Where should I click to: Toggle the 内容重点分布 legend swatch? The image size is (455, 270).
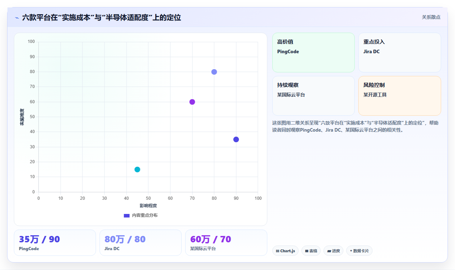coord(127,215)
